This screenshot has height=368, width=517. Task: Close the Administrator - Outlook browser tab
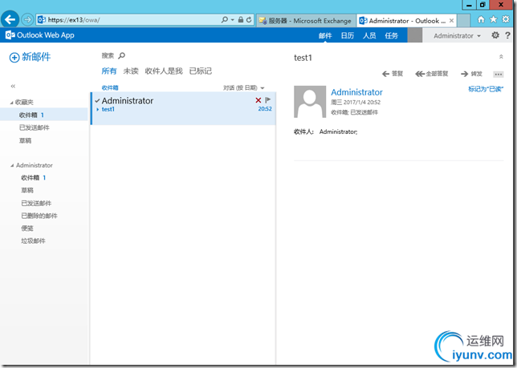click(451, 20)
